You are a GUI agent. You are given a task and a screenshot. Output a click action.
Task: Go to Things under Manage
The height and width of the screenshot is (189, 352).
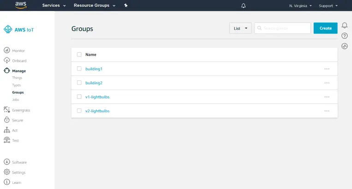tap(17, 78)
